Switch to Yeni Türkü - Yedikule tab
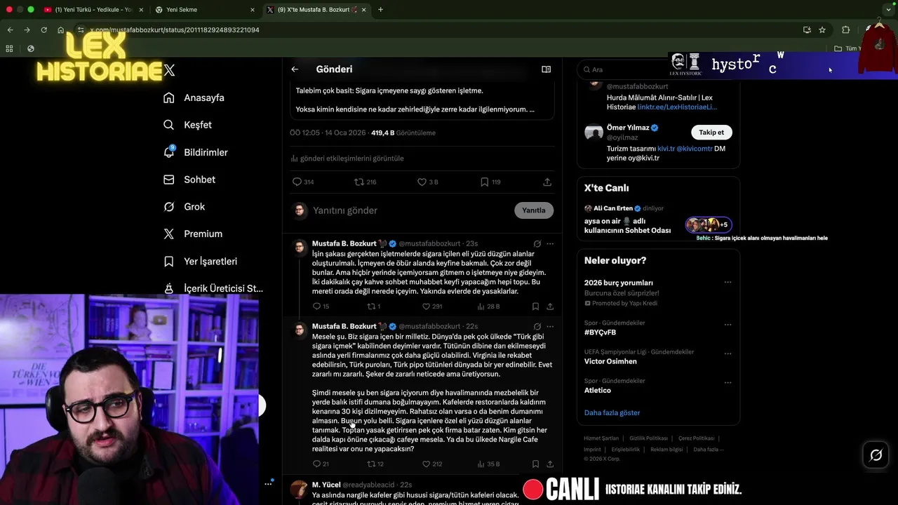Image resolution: width=898 pixels, height=505 pixels. [x=93, y=10]
